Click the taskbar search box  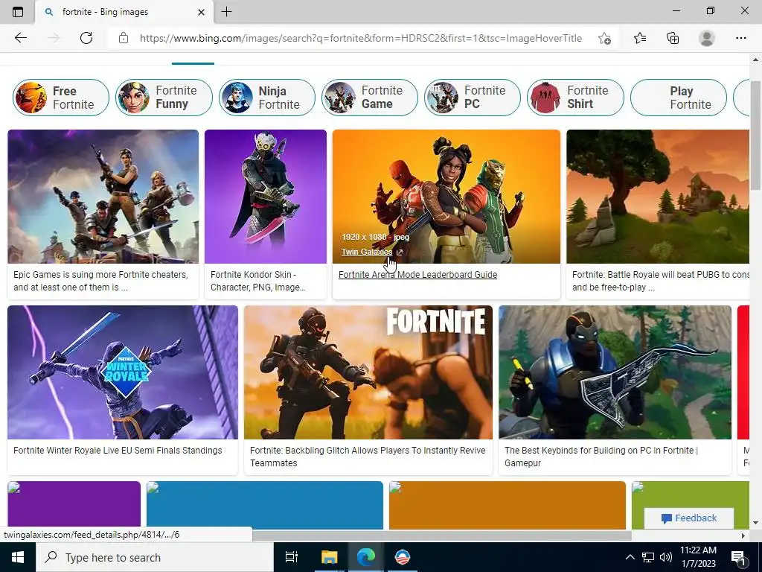point(155,557)
